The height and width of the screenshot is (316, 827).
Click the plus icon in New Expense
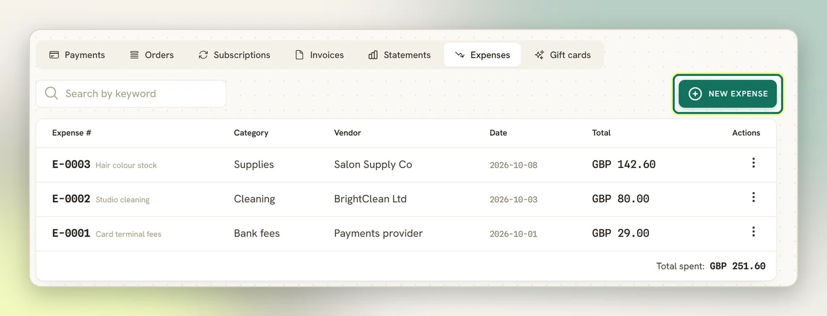tap(695, 93)
